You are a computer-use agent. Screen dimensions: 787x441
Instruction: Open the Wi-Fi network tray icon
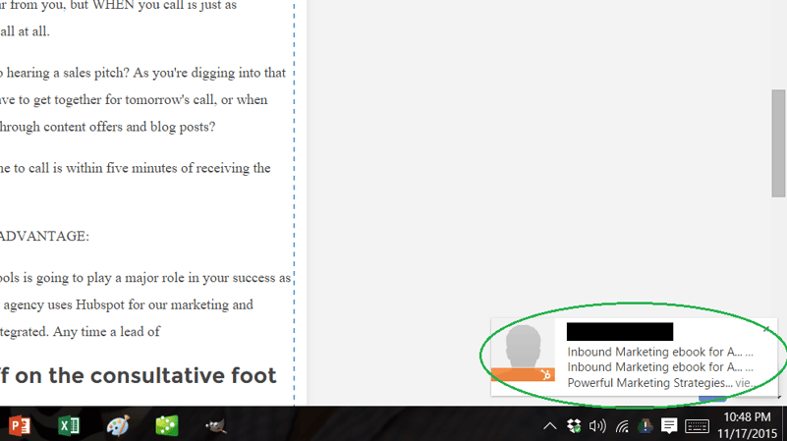(x=622, y=425)
